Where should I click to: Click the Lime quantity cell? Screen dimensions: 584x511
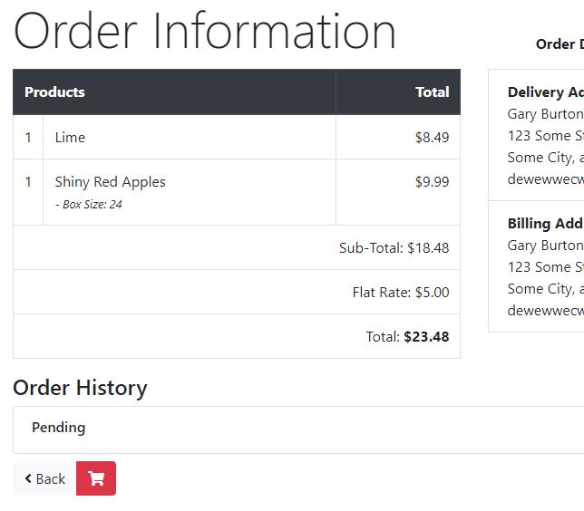click(x=28, y=137)
